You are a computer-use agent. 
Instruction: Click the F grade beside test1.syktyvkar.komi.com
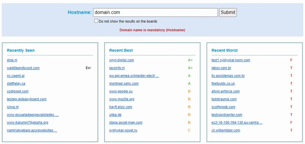coord(291,60)
